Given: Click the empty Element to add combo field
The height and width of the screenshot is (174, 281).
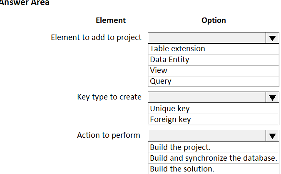Looking at the screenshot, I should coord(206,38).
